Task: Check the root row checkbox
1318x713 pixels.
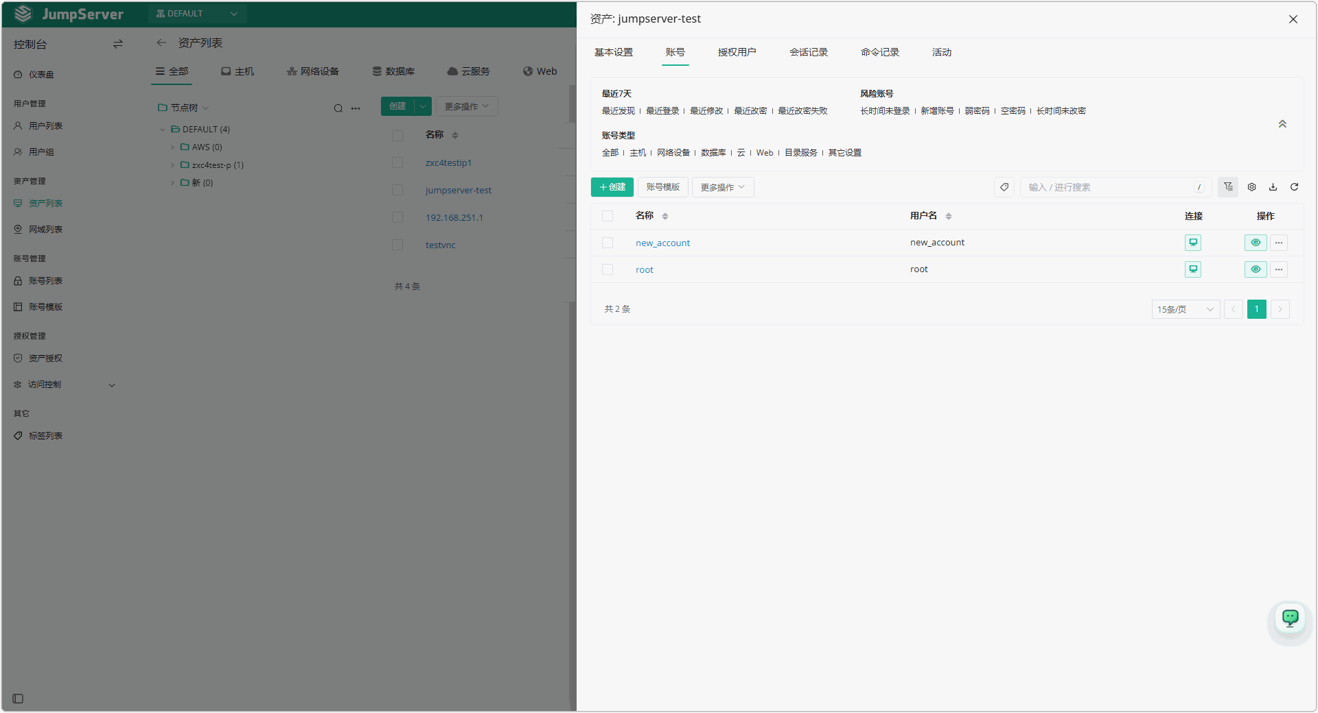Action: (x=608, y=269)
